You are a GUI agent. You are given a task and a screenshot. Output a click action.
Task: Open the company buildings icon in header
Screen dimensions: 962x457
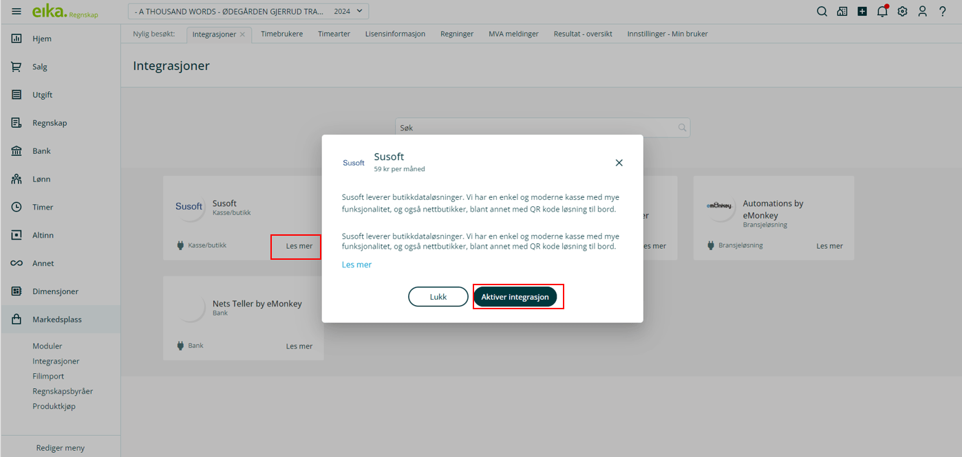tap(842, 12)
